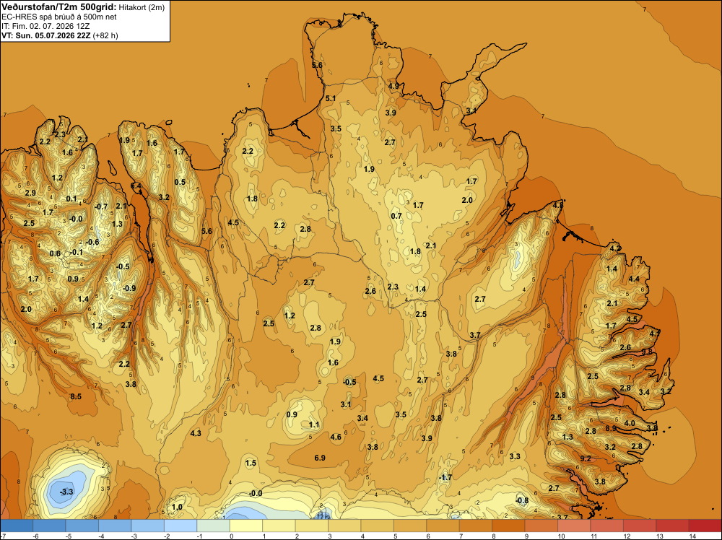This screenshot has width=722, height=540.
Task: Click legend swatch between 3 and 4
Action: tap(344, 526)
